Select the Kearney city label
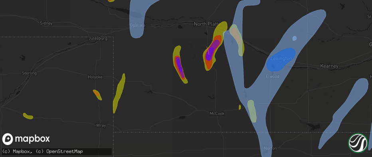The image size is (372, 157). pos(329,66)
